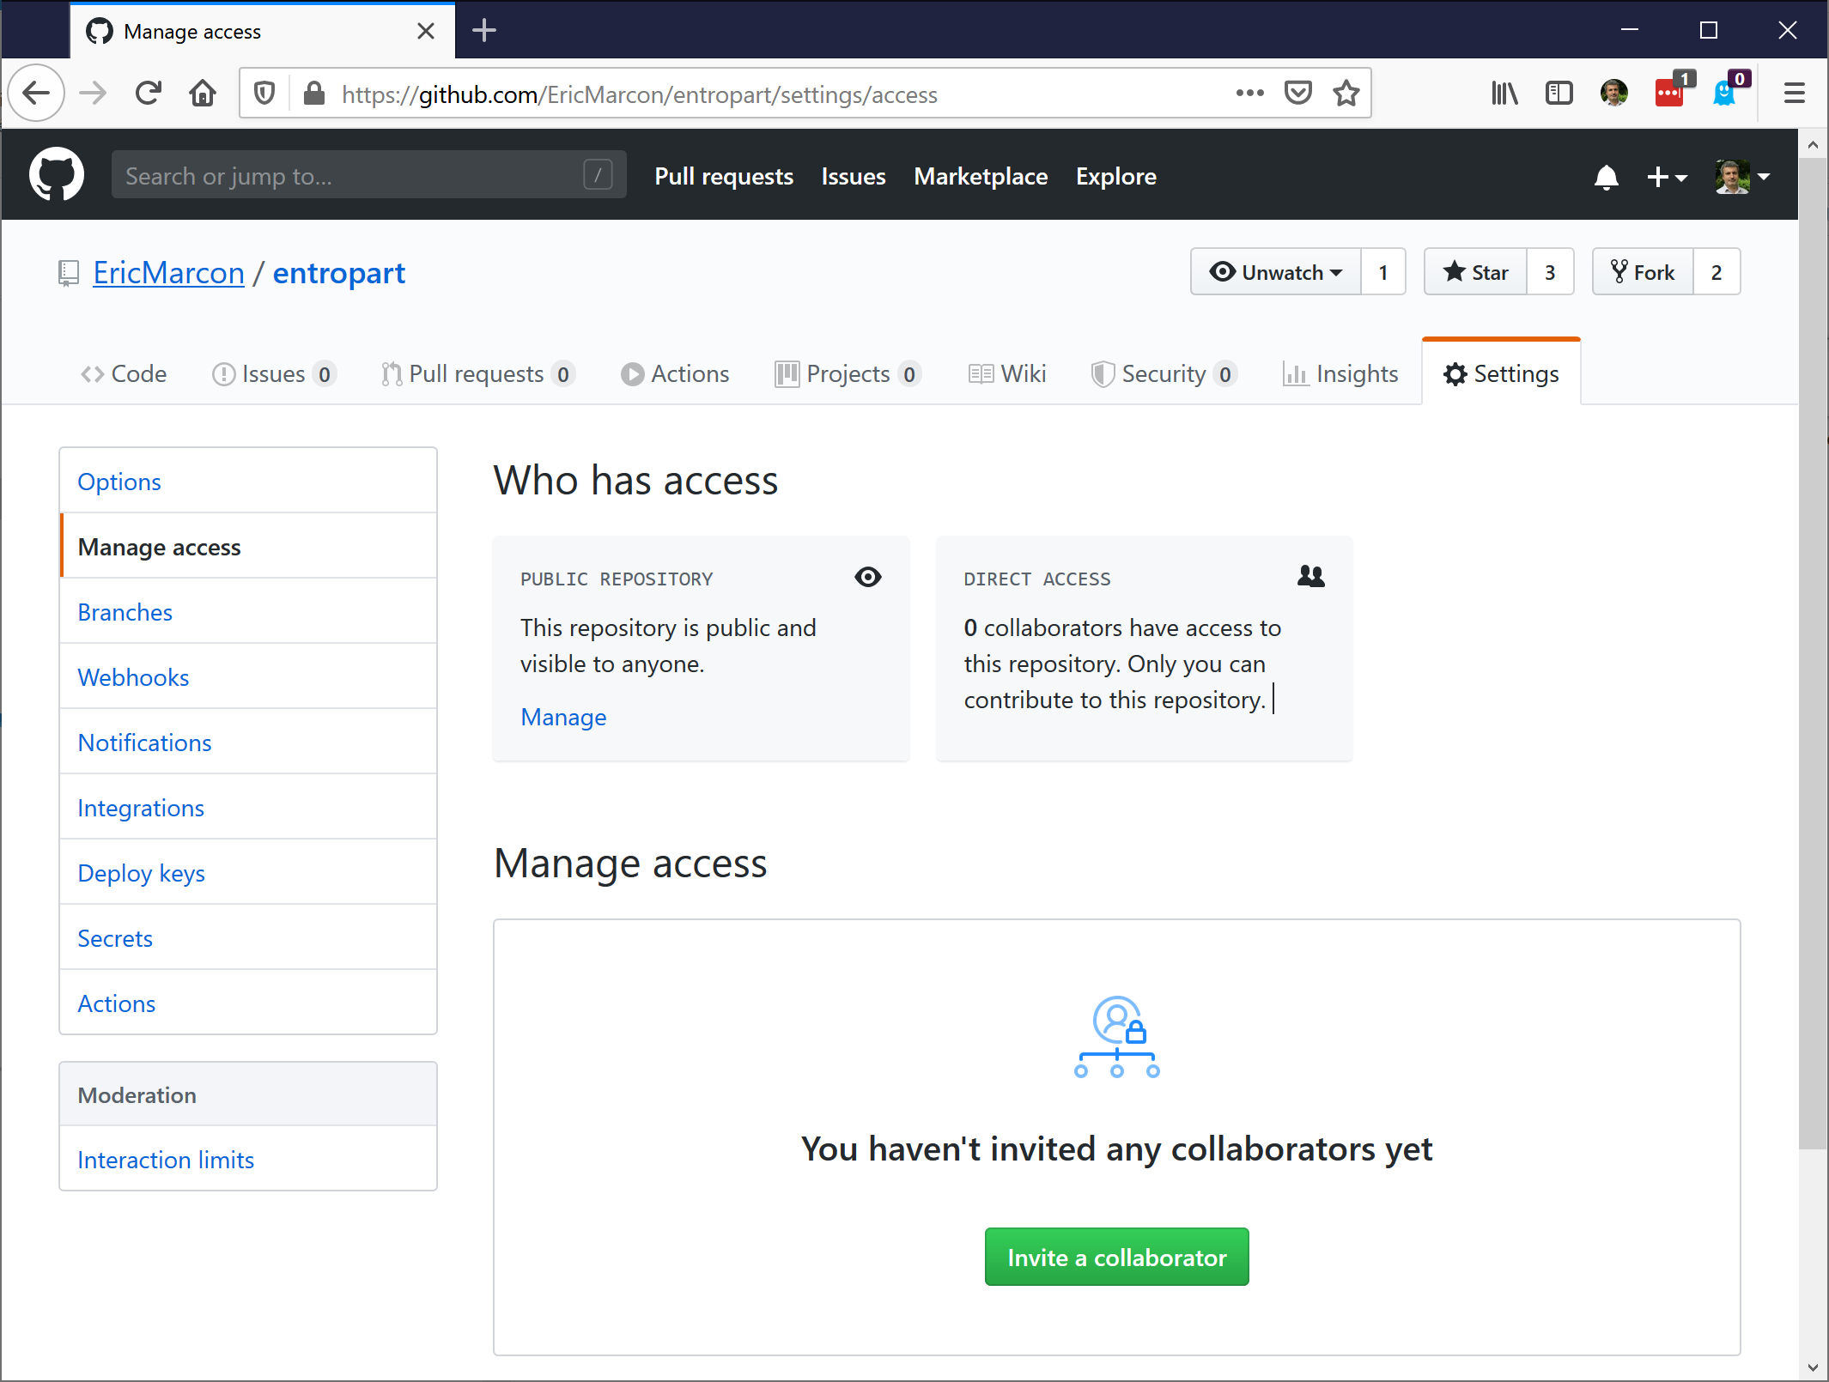Click the scrollbar down arrow
The height and width of the screenshot is (1382, 1829).
[x=1813, y=1367]
